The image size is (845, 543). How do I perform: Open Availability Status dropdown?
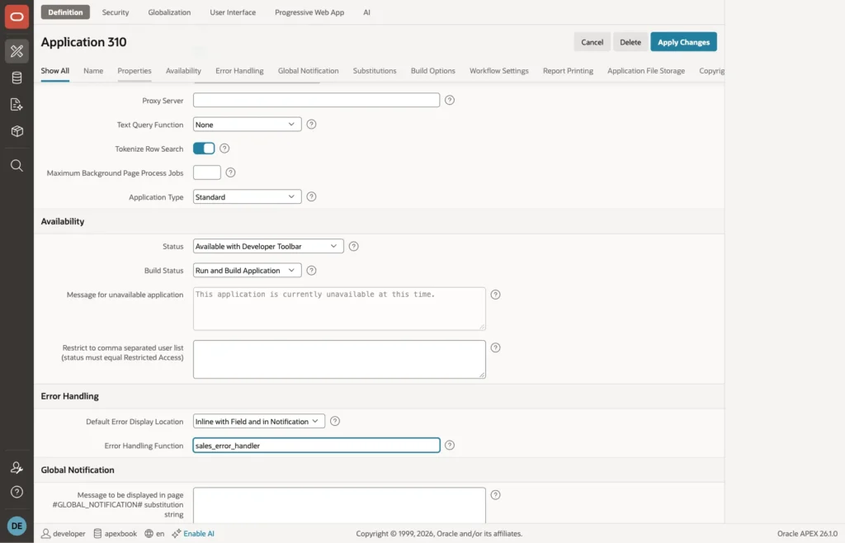pos(268,246)
